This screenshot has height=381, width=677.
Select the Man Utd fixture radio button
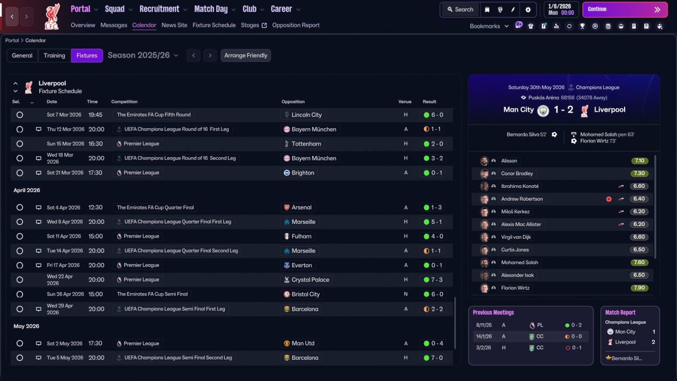point(20,343)
